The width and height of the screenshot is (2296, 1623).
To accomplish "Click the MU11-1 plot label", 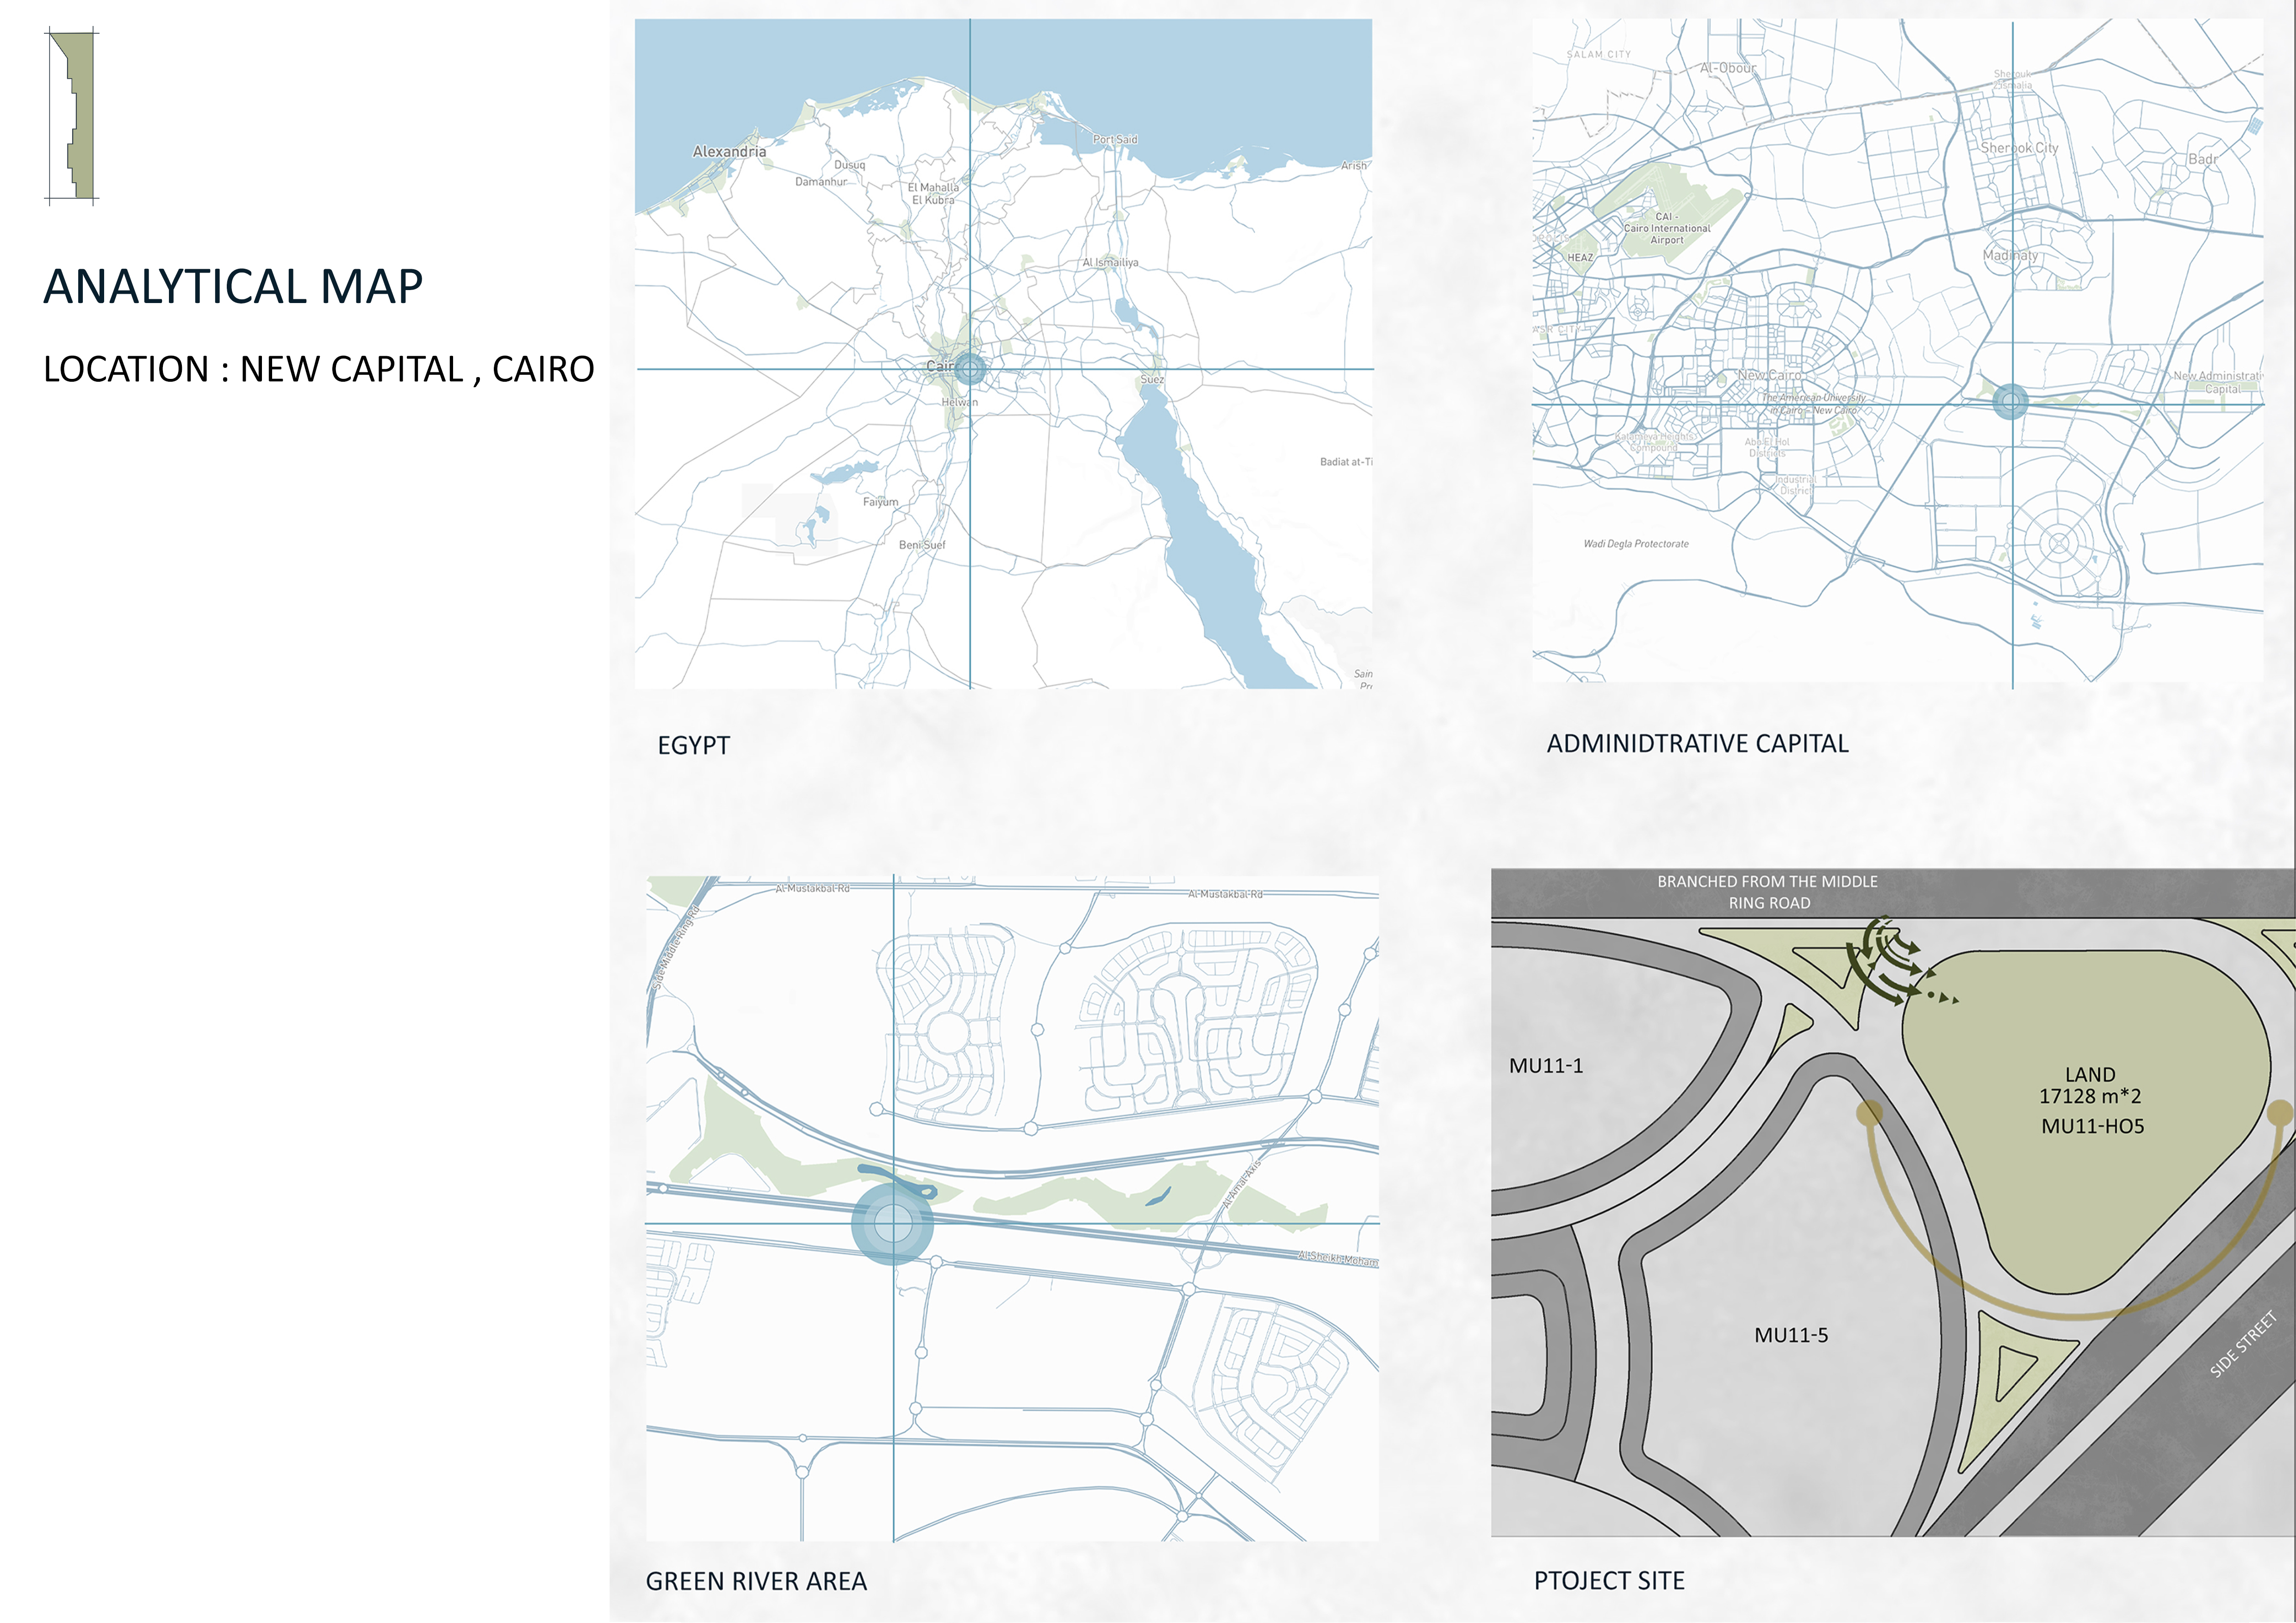I will (1546, 1065).
